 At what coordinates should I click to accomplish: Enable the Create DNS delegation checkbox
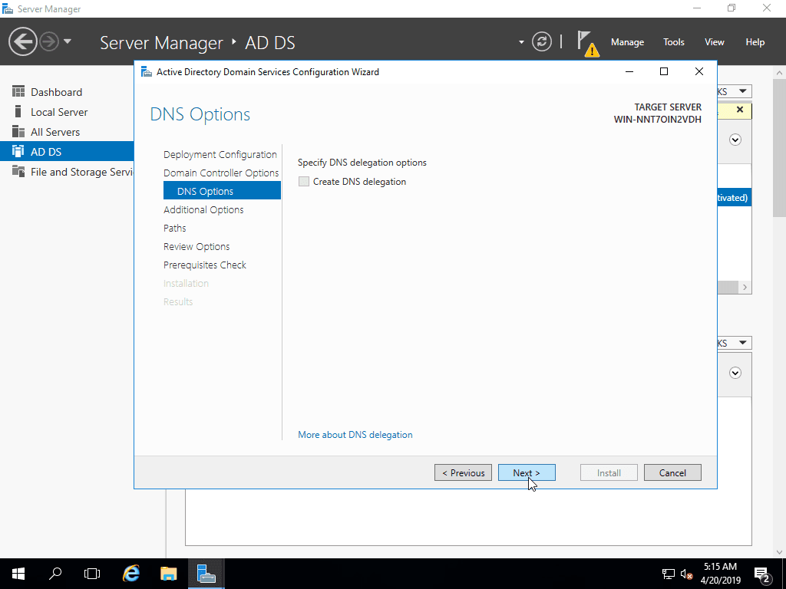coord(304,182)
